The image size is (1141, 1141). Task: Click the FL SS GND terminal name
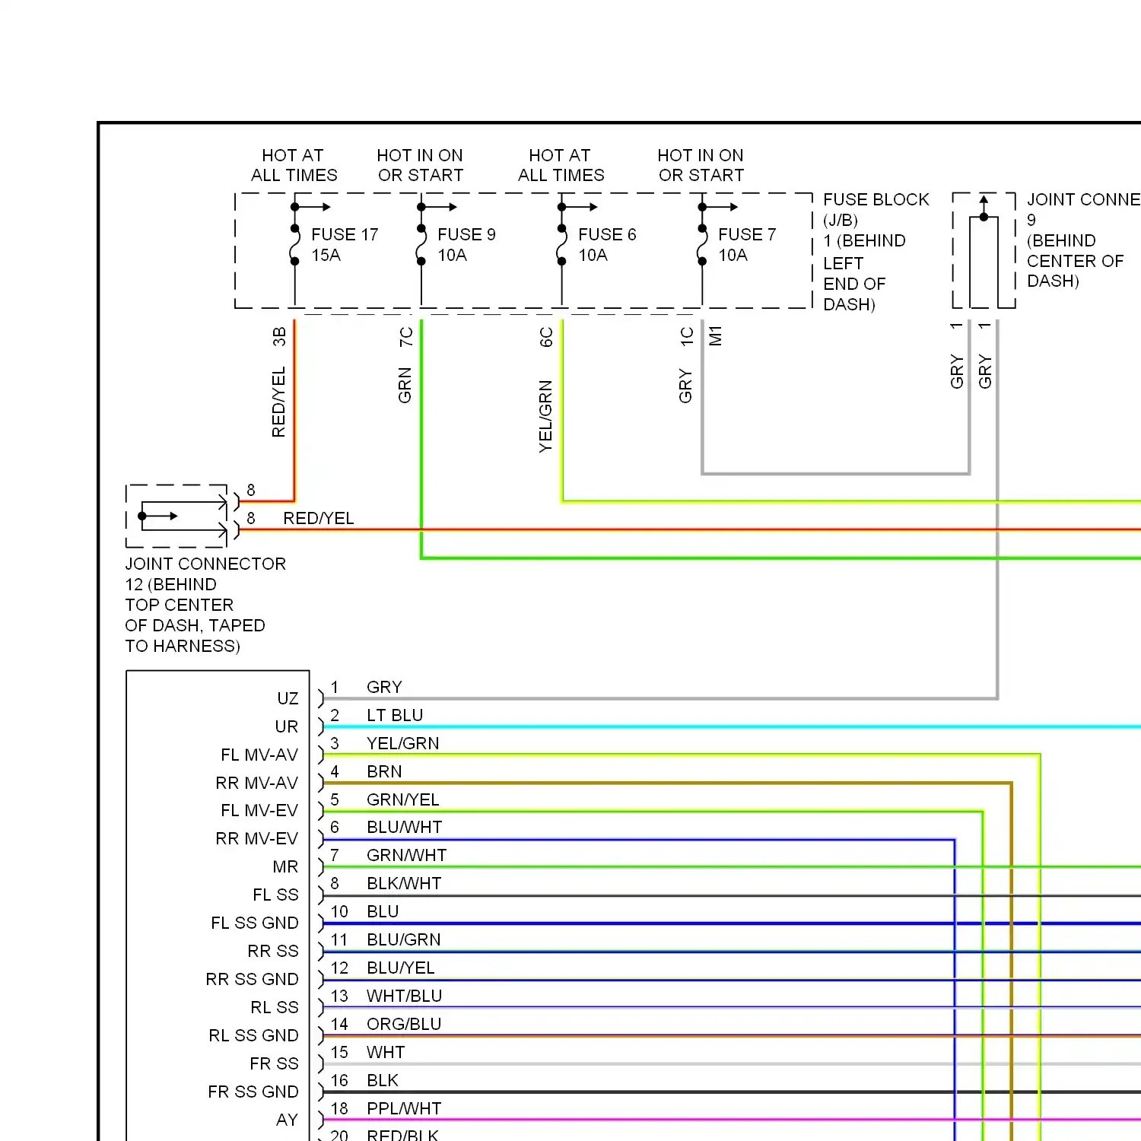(x=255, y=923)
